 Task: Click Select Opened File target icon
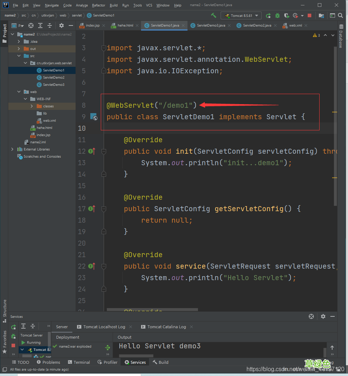click(31, 25)
